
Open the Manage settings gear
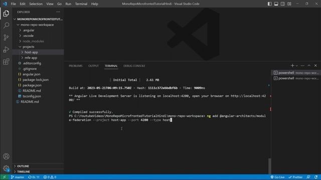6,168
